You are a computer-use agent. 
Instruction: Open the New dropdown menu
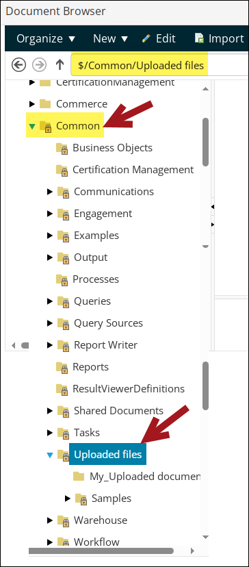click(x=111, y=38)
